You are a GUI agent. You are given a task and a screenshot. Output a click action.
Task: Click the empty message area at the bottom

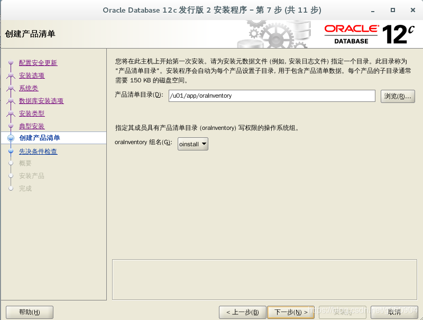coord(265,279)
